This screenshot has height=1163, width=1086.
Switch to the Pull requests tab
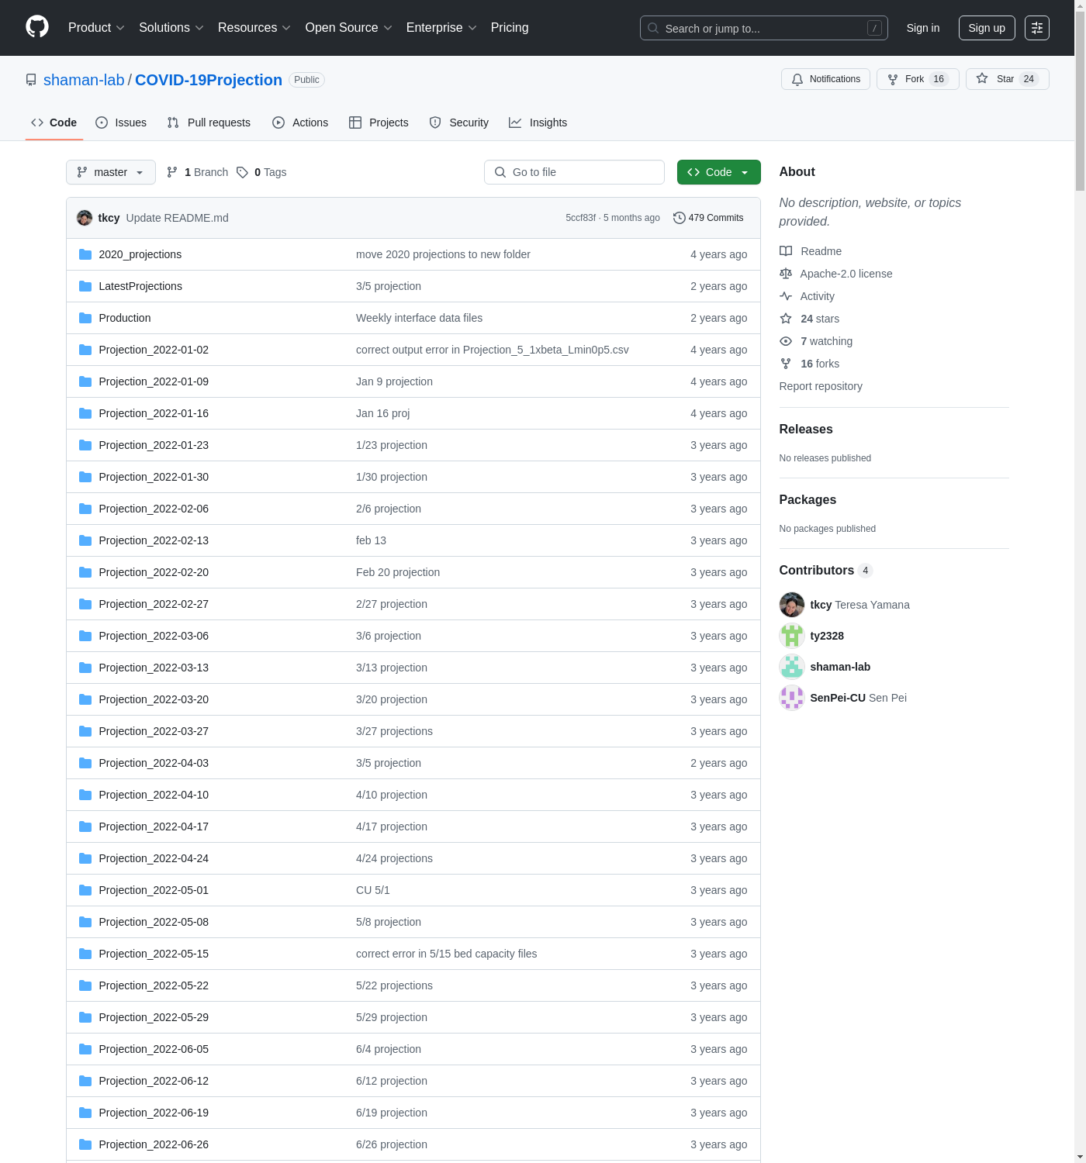[x=209, y=123]
